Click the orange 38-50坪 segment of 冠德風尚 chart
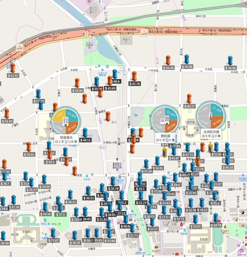The image size is (247, 257). 72,128
